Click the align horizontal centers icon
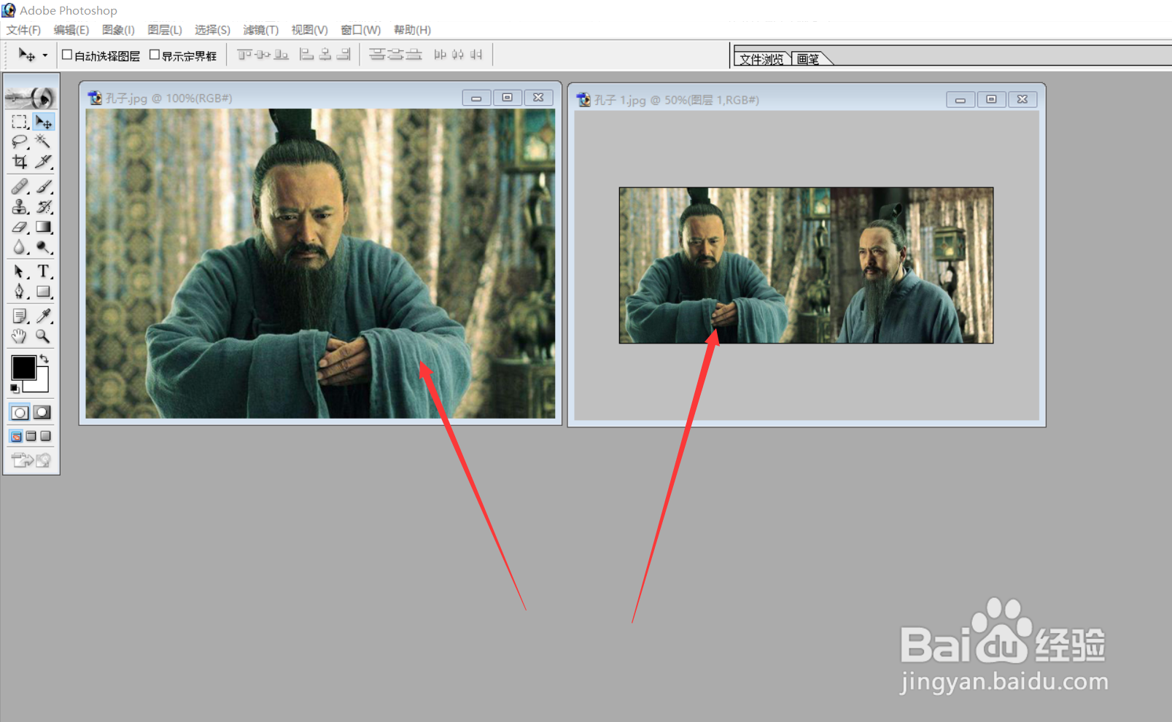This screenshot has width=1172, height=722. pyautogui.click(x=325, y=55)
